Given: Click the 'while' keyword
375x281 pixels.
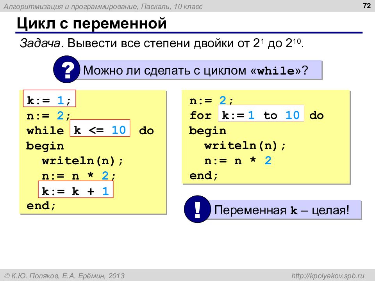Looking at the screenshot, I should pos(45,131).
